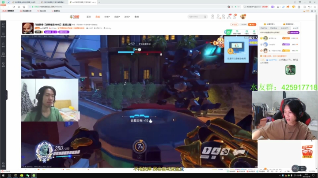Open WeChat from the taskbar
This screenshot has height=178, width=318.
28,175
